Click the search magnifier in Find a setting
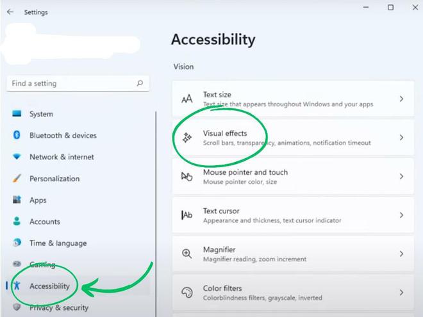 coord(140,83)
